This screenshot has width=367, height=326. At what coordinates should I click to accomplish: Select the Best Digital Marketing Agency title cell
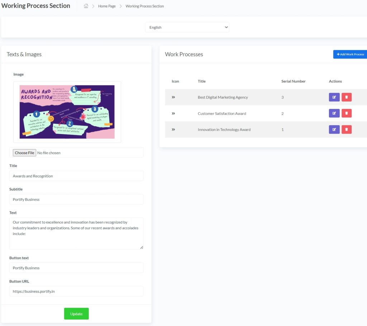223,97
